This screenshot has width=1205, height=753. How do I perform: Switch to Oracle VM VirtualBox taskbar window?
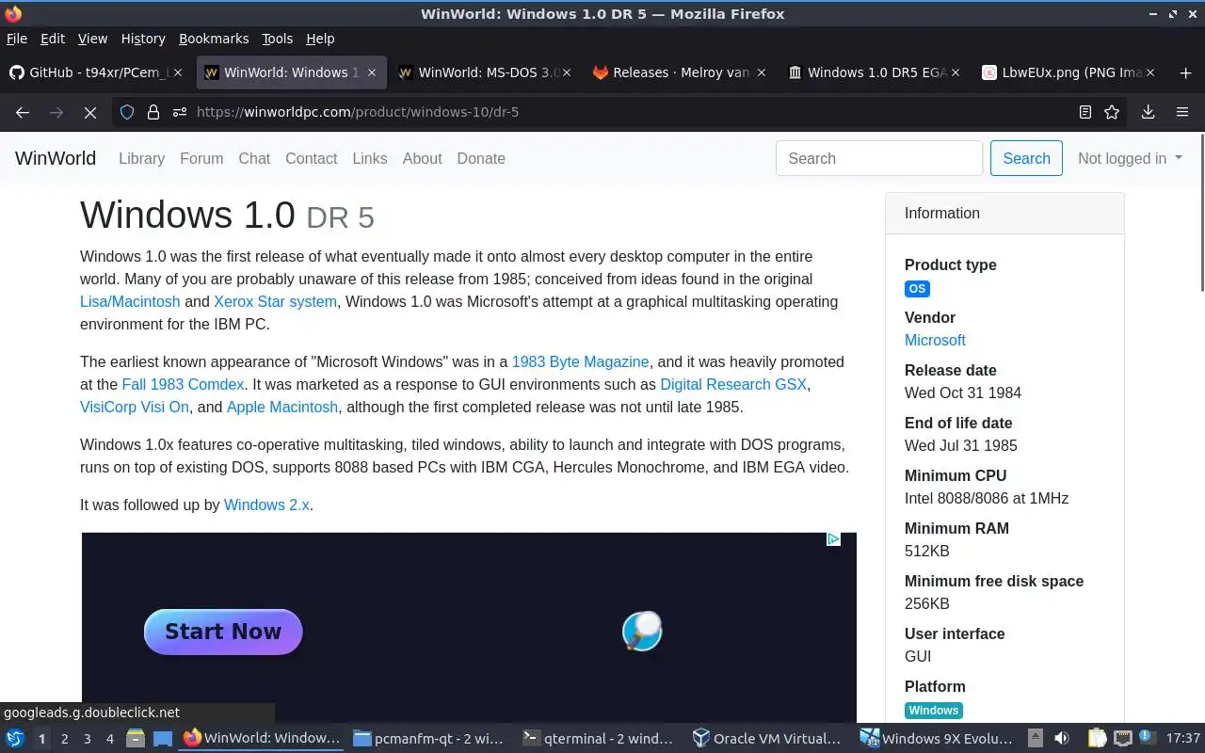click(x=768, y=739)
